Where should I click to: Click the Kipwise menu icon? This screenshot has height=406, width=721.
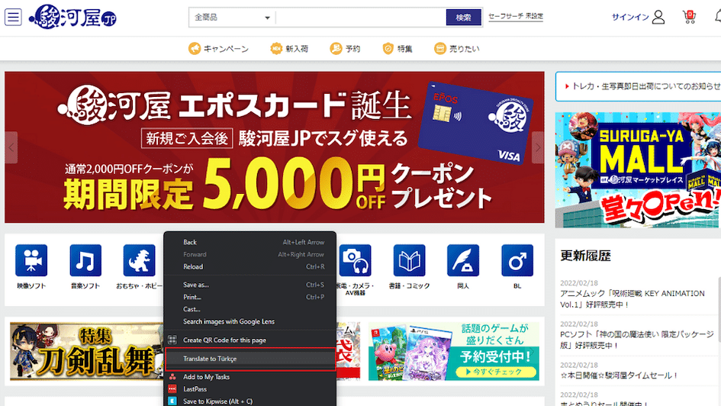pos(172,401)
